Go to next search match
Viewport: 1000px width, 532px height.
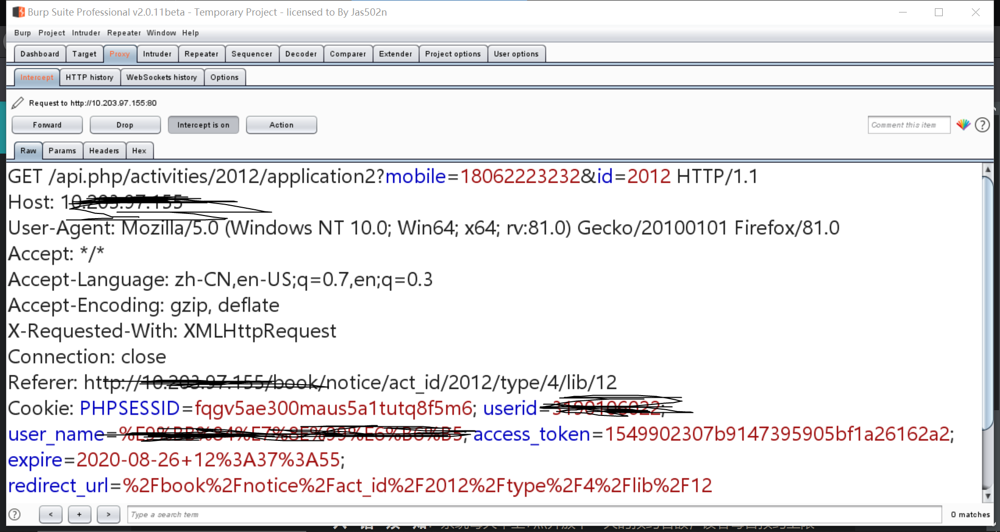pyautogui.click(x=108, y=514)
